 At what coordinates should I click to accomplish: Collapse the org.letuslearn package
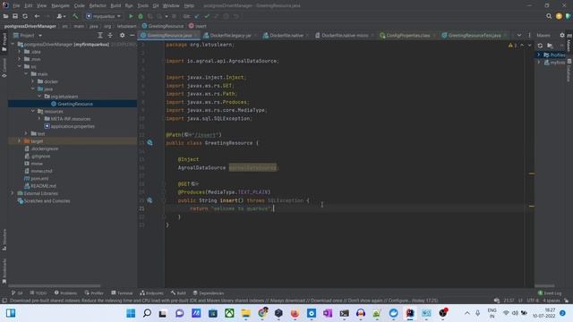click(x=39, y=97)
